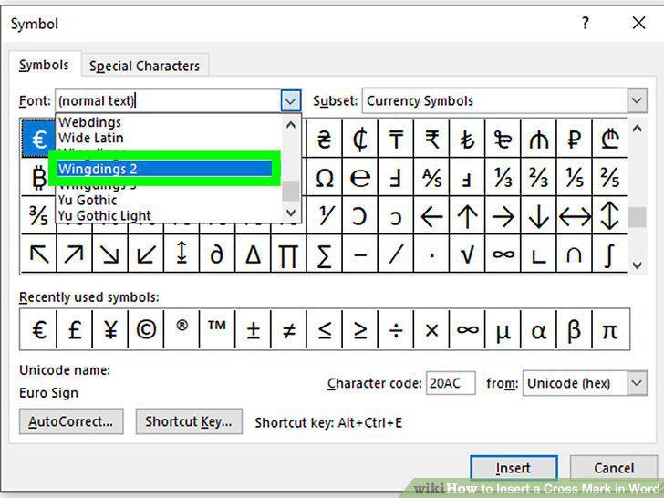Pick the pi π recently used symbol
This screenshot has width=664, height=498.
[610, 329]
